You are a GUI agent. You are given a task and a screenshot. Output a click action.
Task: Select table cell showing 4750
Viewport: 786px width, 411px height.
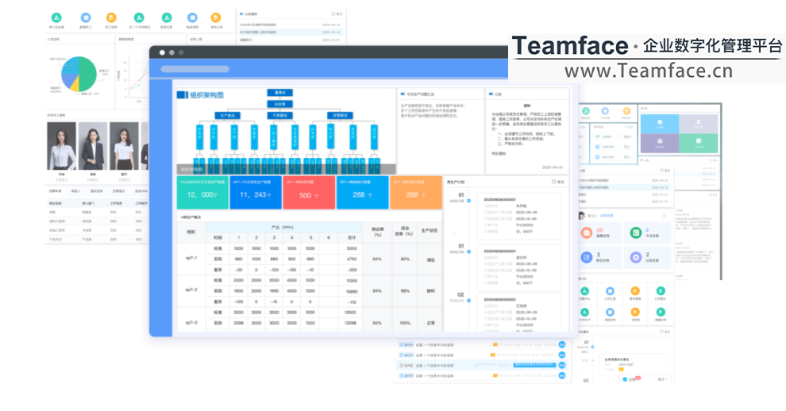[x=352, y=259]
